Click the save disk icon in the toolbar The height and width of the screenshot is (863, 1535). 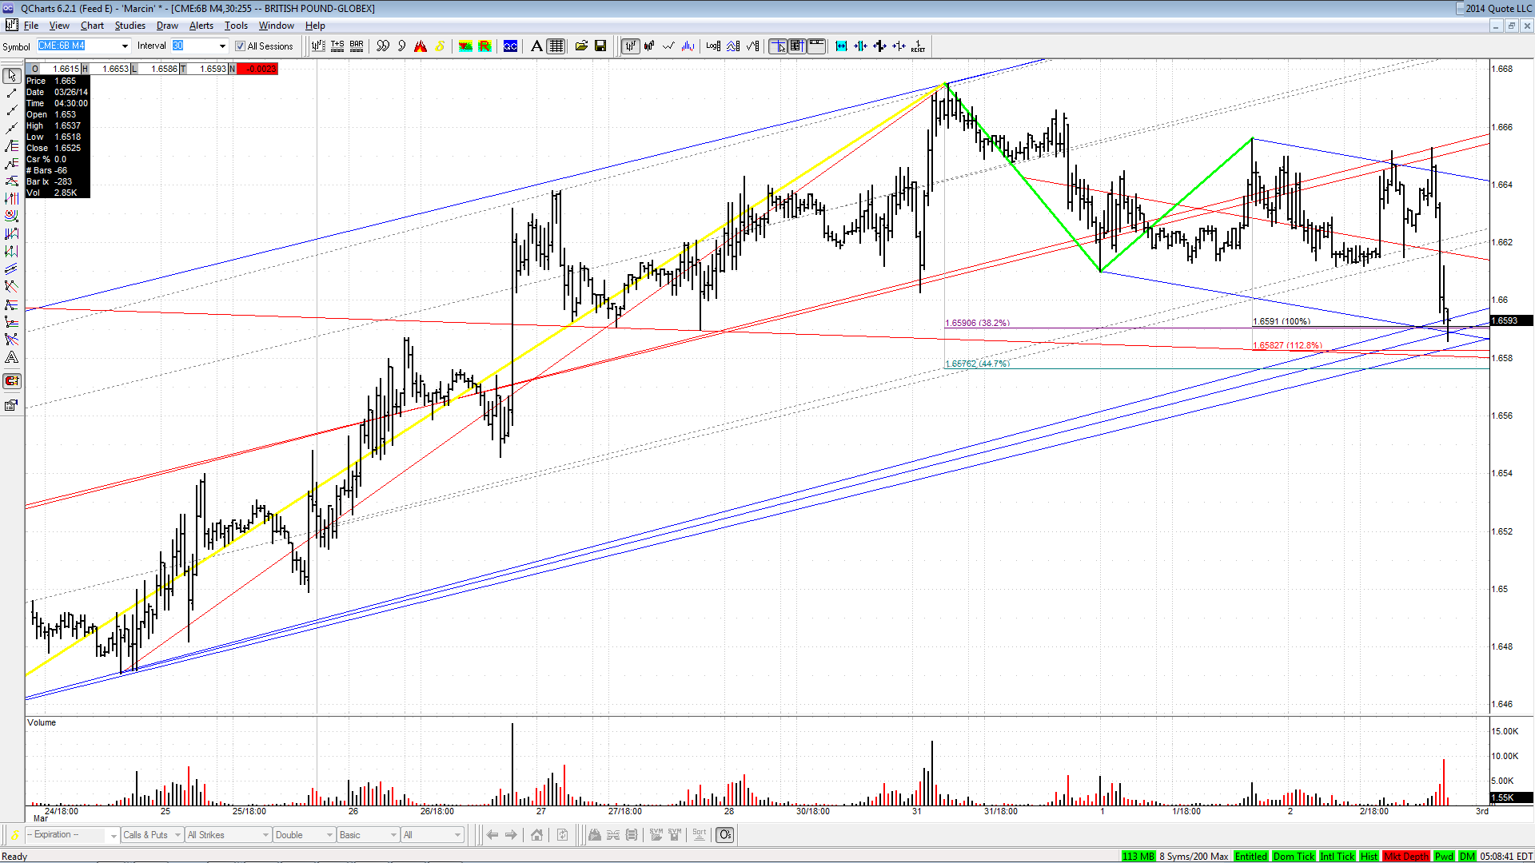pos(600,46)
